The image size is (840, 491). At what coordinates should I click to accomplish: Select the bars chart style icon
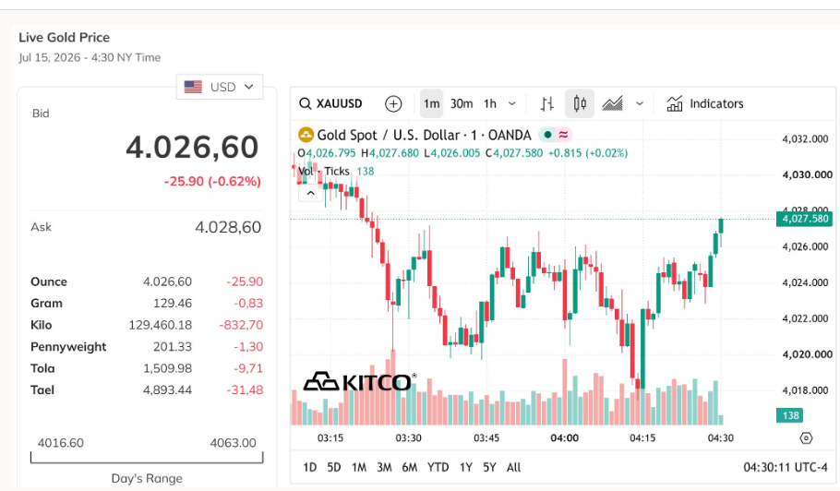547,104
